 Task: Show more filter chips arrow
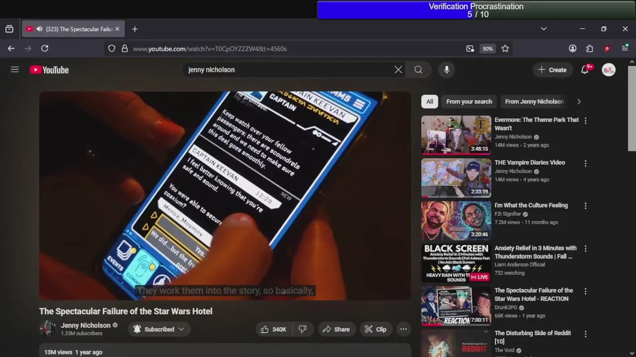click(x=579, y=102)
